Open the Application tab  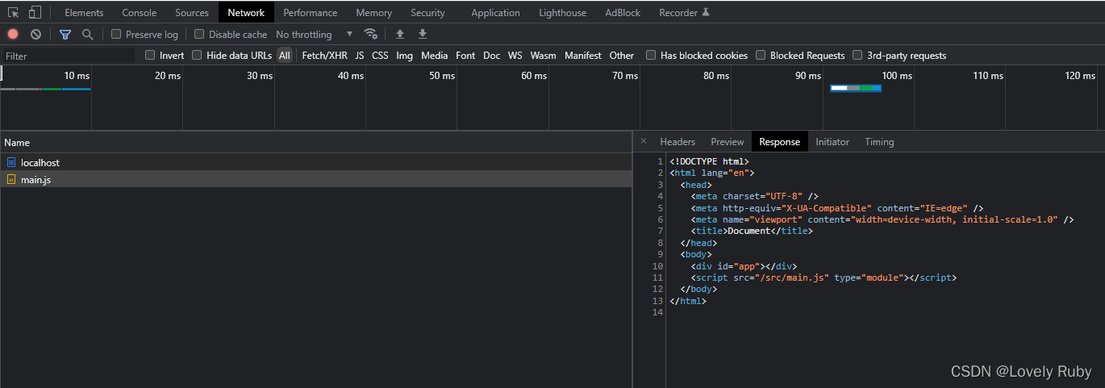click(x=495, y=12)
